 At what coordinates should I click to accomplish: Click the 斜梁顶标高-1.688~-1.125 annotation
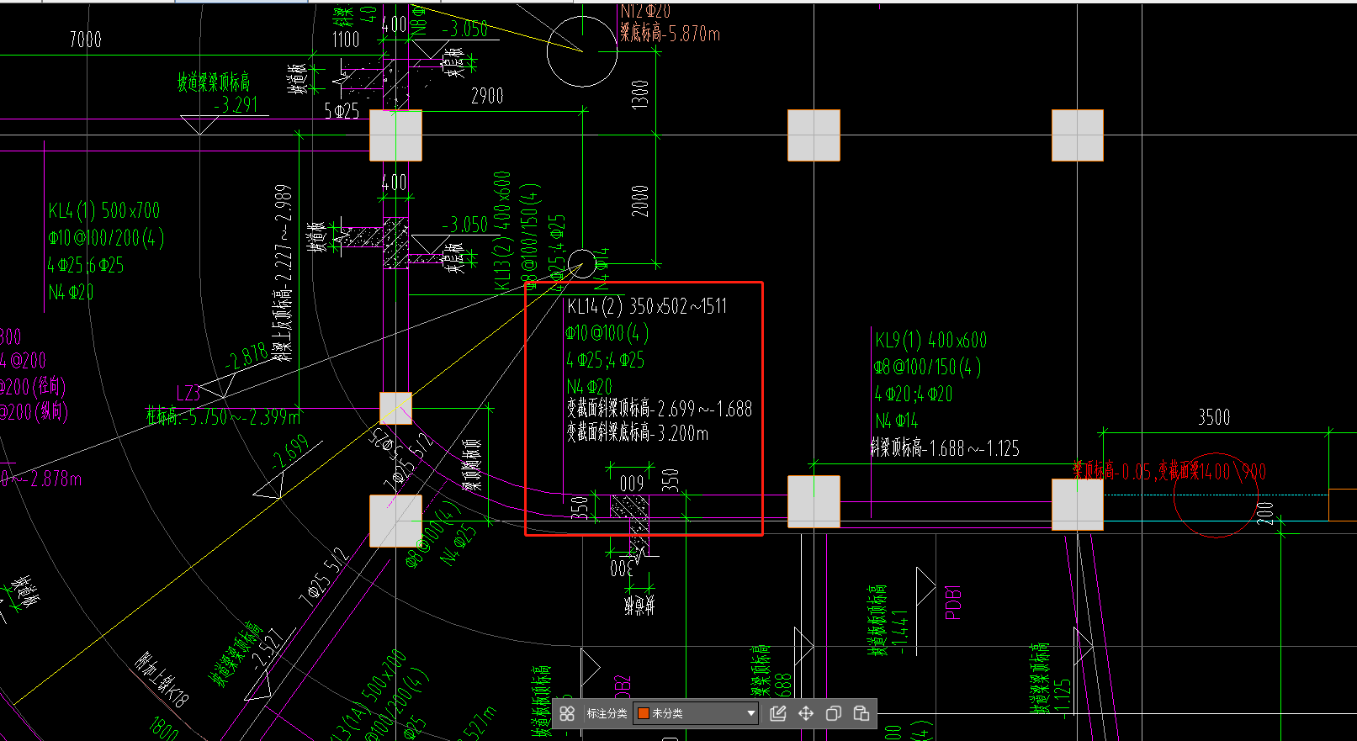tap(945, 448)
